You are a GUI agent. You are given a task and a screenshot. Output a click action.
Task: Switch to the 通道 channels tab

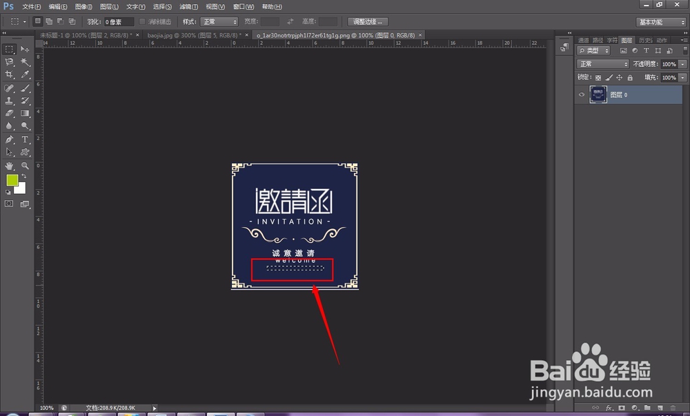pyautogui.click(x=584, y=41)
